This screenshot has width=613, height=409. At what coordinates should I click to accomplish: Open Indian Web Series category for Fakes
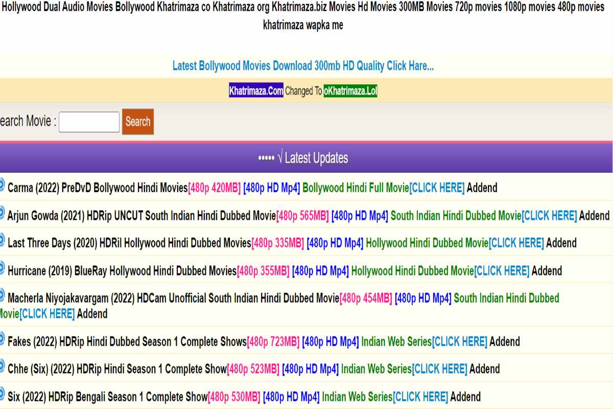coord(396,342)
